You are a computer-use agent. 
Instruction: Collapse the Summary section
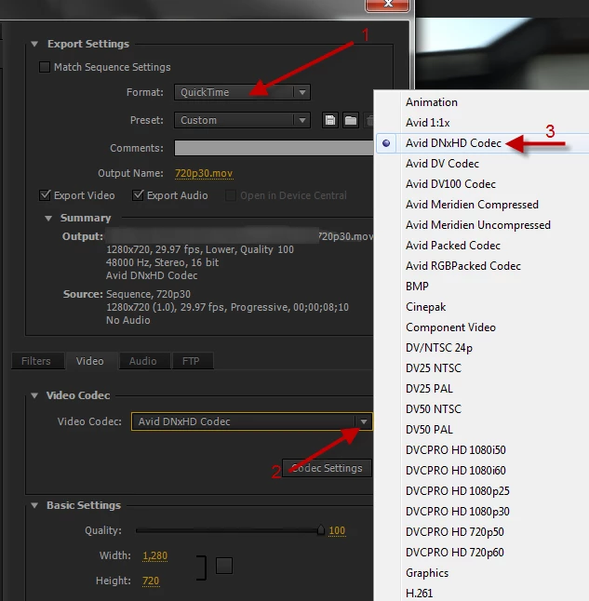(x=48, y=218)
